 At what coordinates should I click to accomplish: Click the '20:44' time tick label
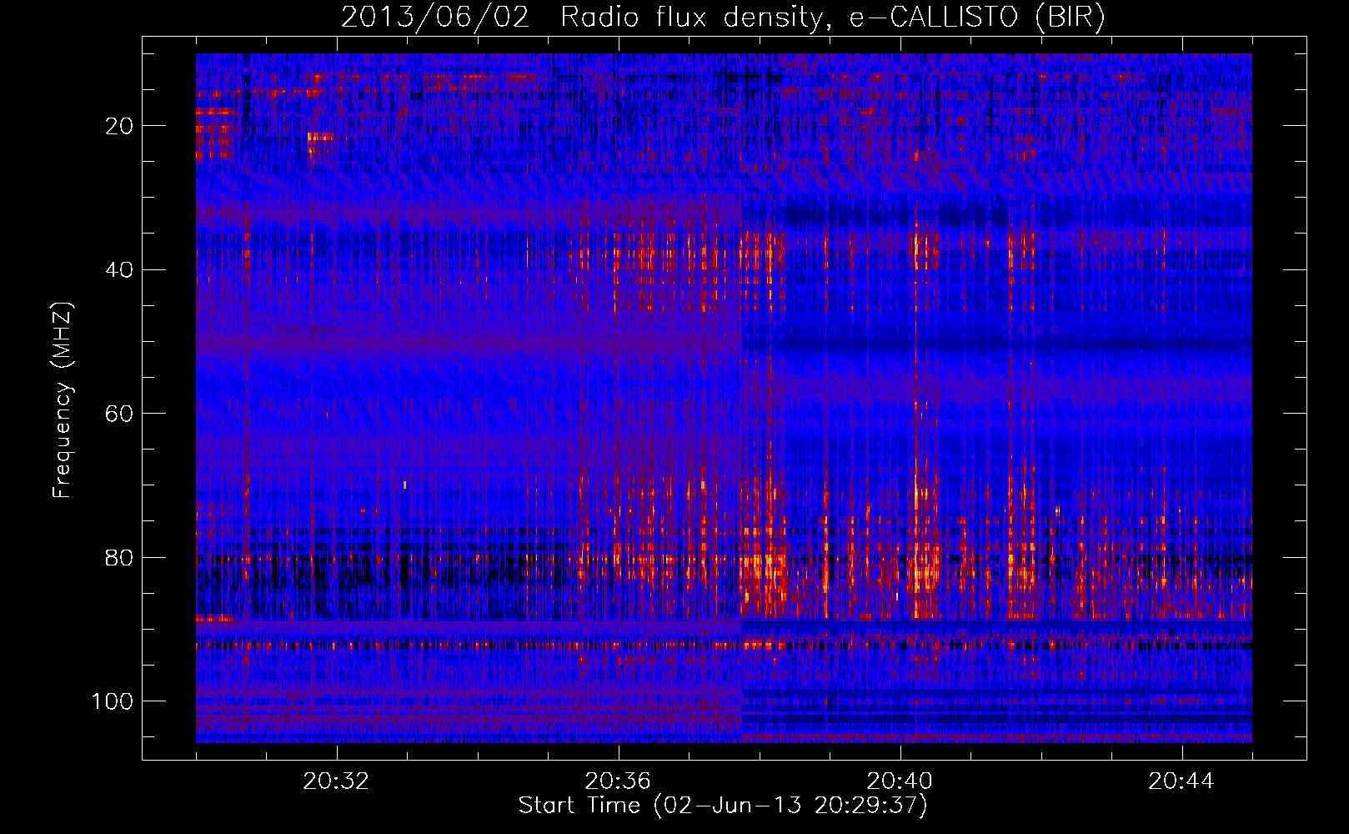point(1181,781)
